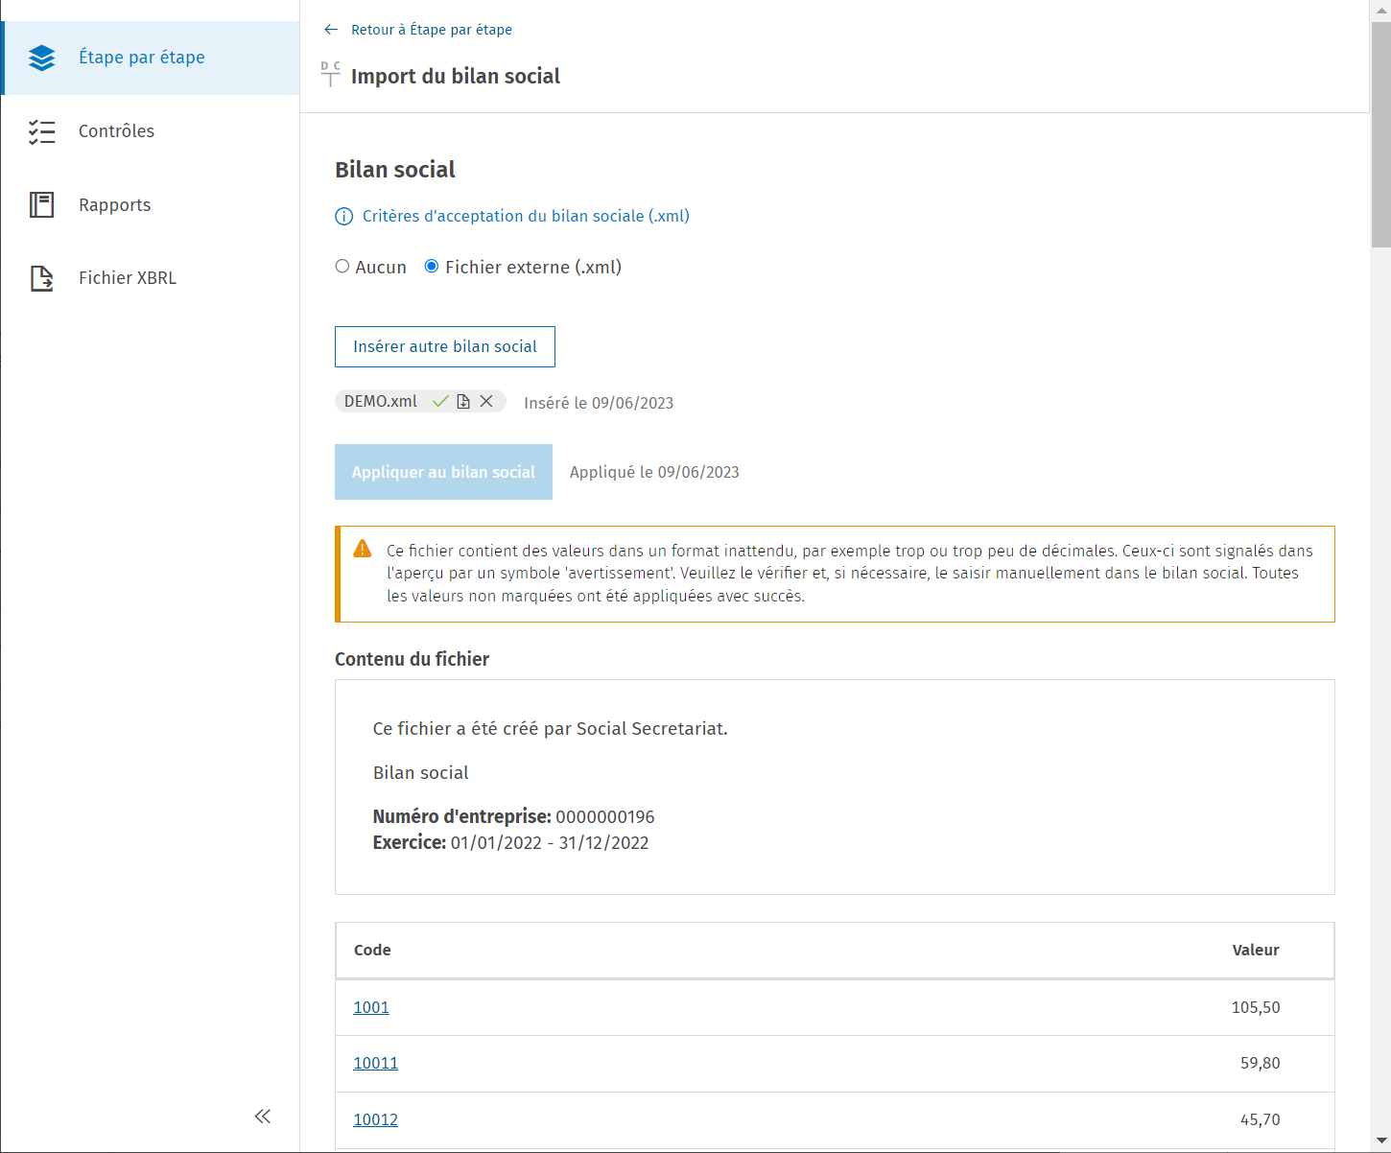Click the scrollbar up arrow
Image resolution: width=1391 pixels, height=1153 pixels.
click(1380, 10)
